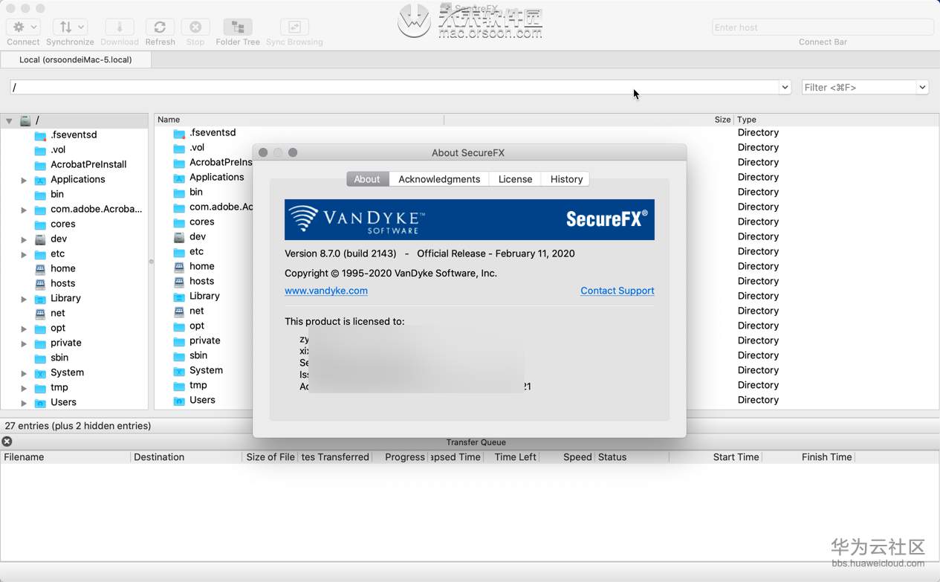Click the Download toolbar icon
The image size is (940, 582).
tap(120, 27)
